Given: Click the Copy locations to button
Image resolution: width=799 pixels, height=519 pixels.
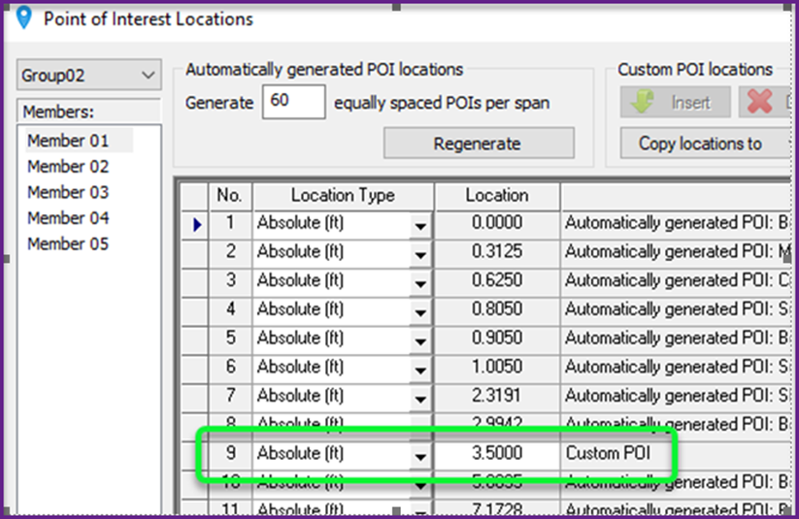Looking at the screenshot, I should coord(701,144).
